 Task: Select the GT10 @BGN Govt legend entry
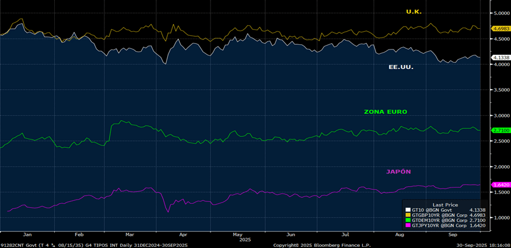click(x=431, y=210)
